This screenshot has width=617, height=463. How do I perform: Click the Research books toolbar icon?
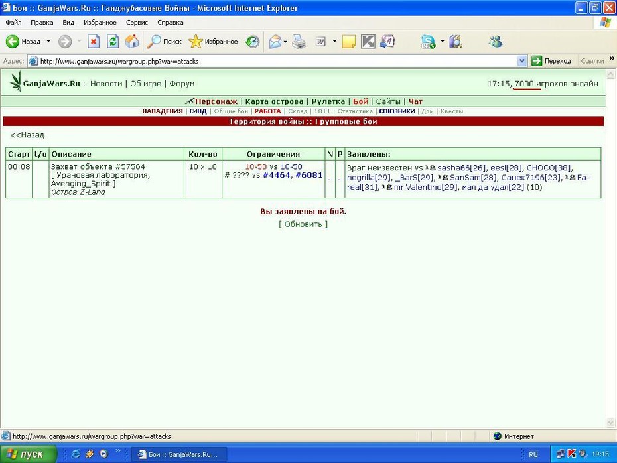click(455, 41)
